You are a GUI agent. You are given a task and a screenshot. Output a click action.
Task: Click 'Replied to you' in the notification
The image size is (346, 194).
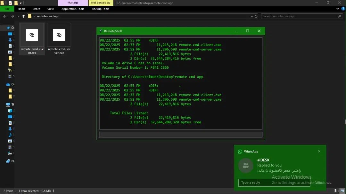point(269,165)
